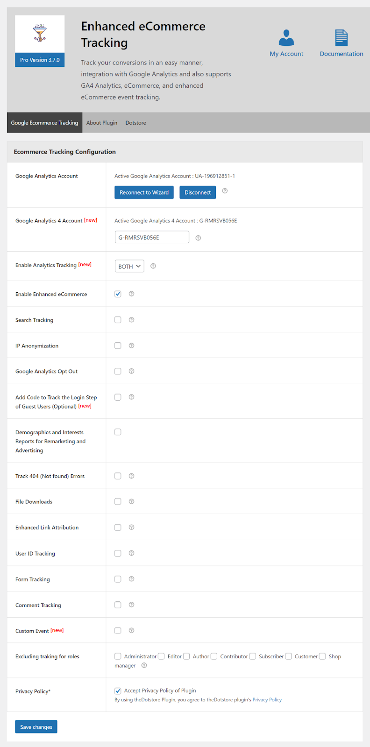370x747 pixels.
Task: Turn on Comment Tracking checkbox
Action: click(x=118, y=605)
